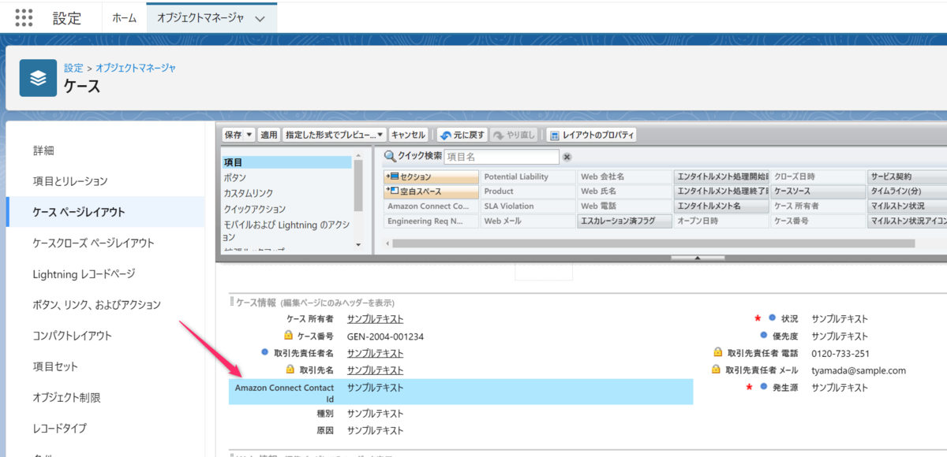Open コンパクトレイアウト in sidebar
Image resolution: width=947 pixels, height=457 pixels.
(x=73, y=336)
